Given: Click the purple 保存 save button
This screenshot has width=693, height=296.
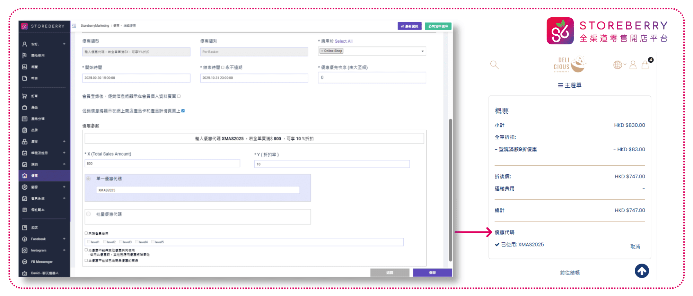Looking at the screenshot, I should tap(432, 273).
